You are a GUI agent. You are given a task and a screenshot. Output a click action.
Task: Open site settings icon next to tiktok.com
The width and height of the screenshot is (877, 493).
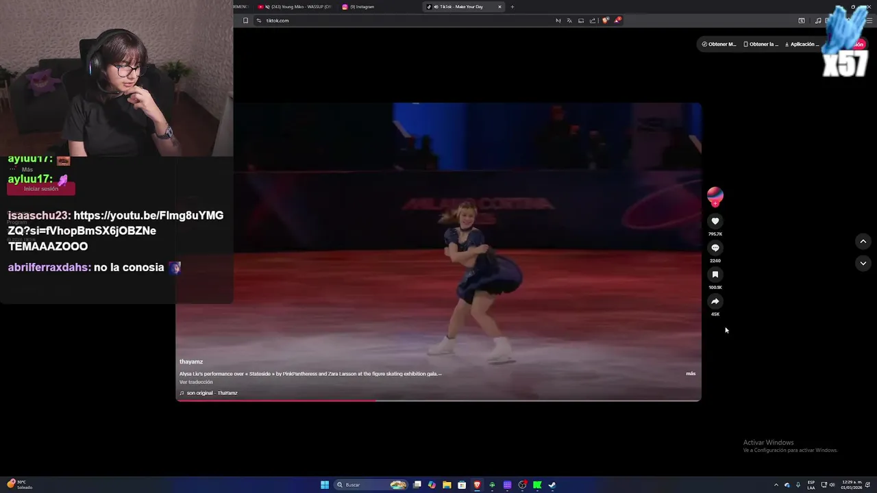[259, 21]
